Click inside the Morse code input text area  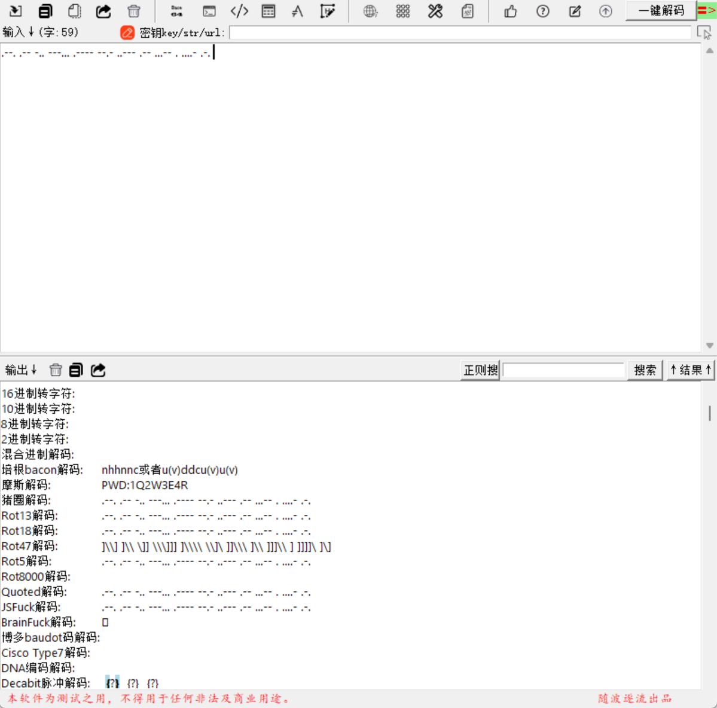coord(350,197)
